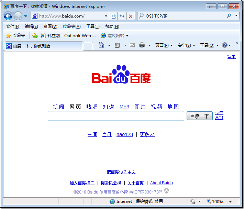244x209 pixels.
Task: Open the MP3 search link
Action: pos(124,107)
